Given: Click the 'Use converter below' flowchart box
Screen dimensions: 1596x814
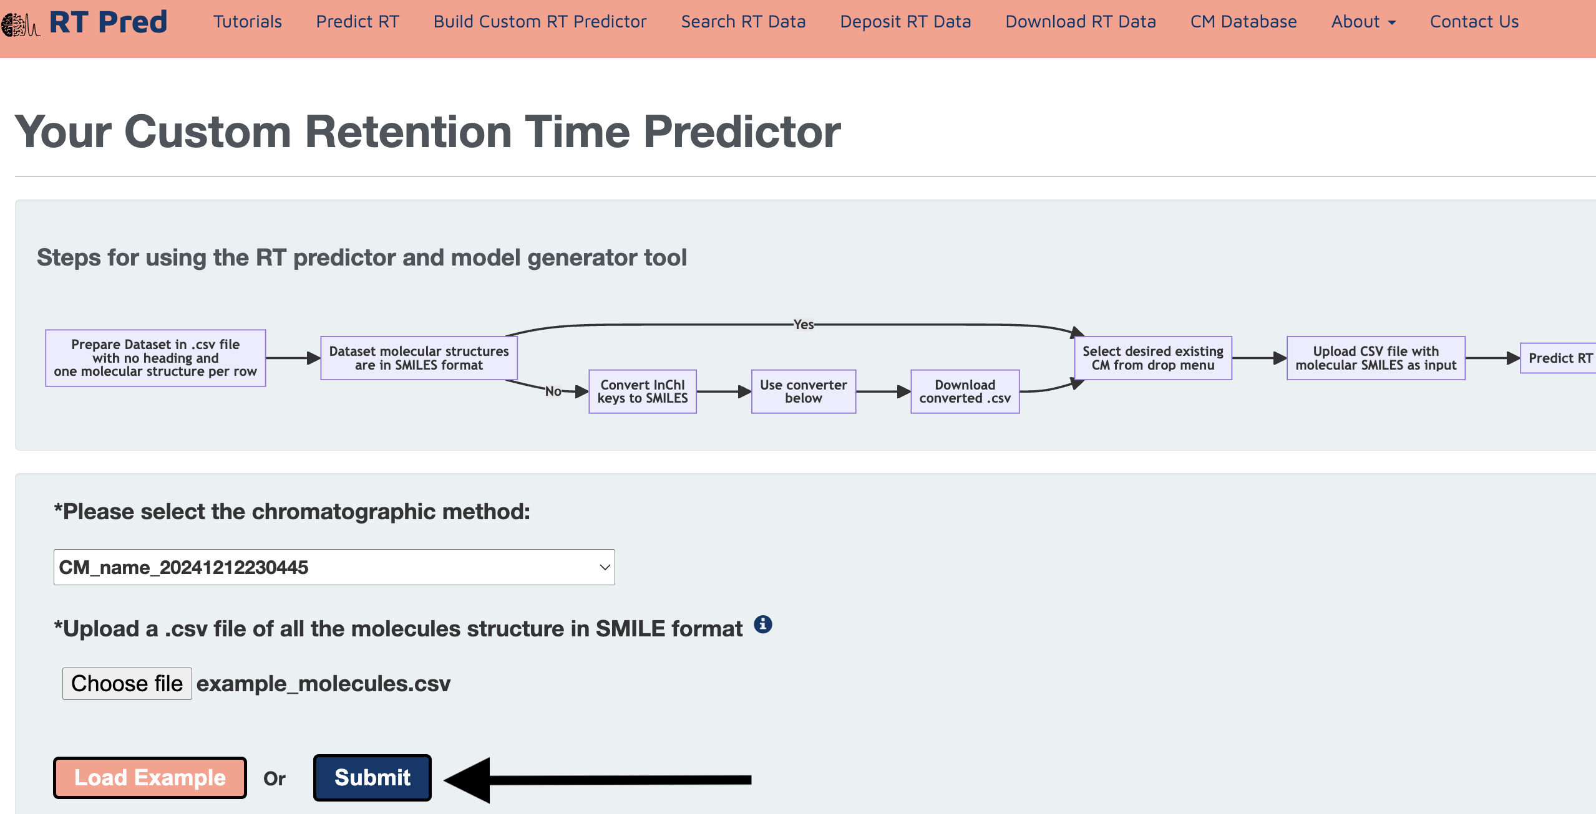Looking at the screenshot, I should click(803, 391).
